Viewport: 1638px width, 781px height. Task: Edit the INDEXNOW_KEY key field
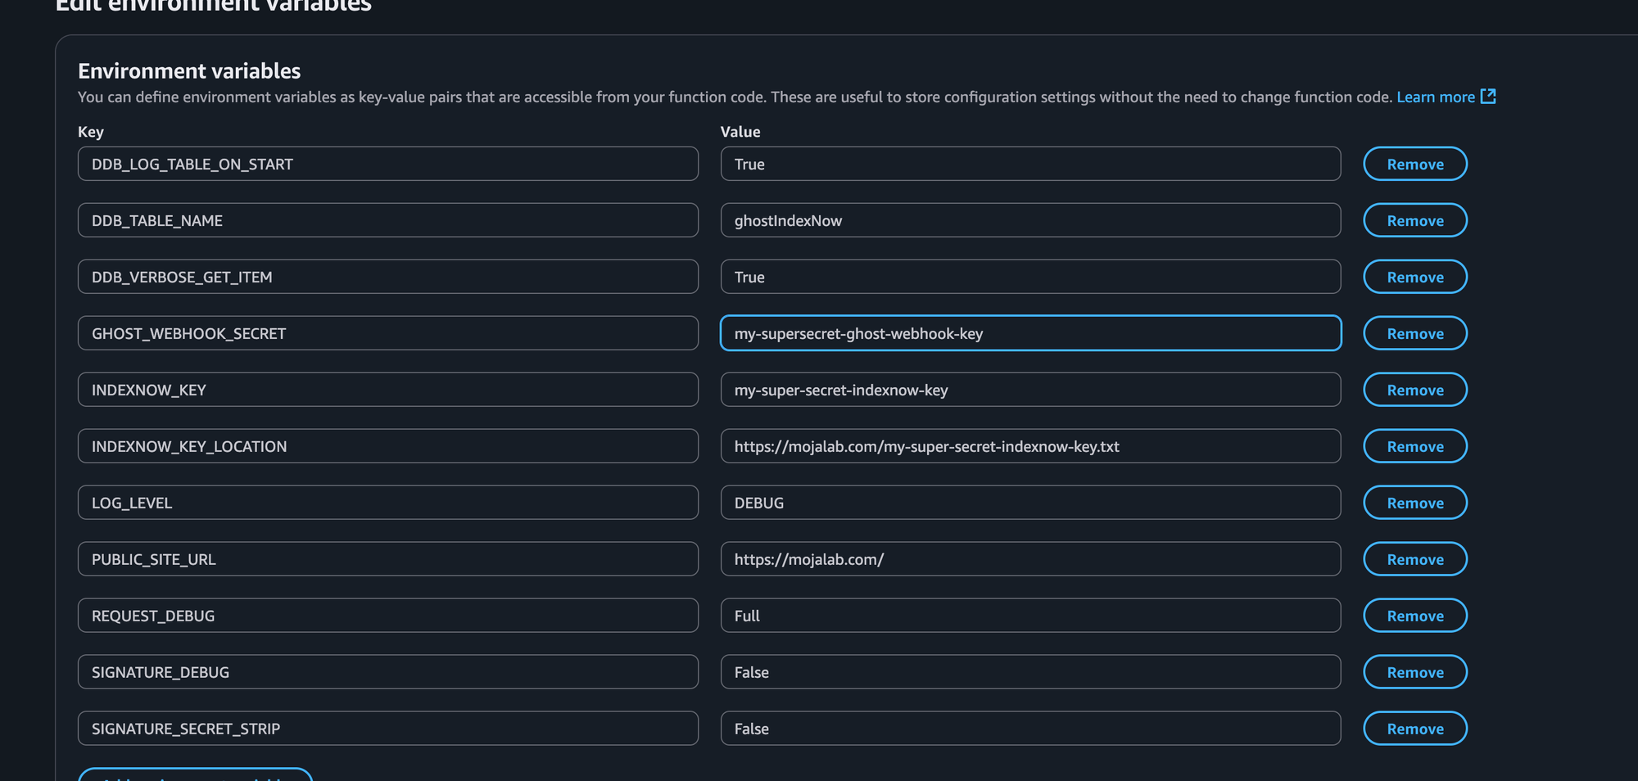coord(388,390)
